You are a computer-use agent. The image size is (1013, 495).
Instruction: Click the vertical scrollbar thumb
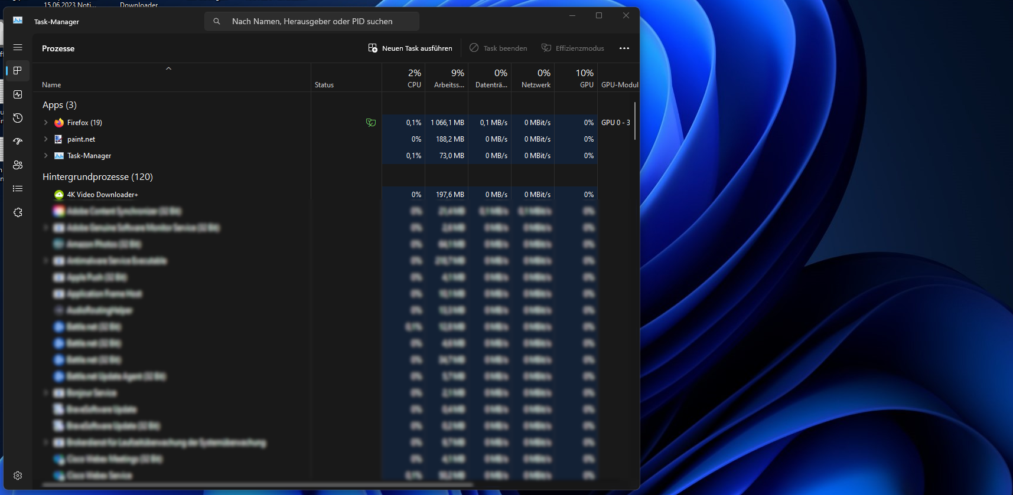coord(635,121)
